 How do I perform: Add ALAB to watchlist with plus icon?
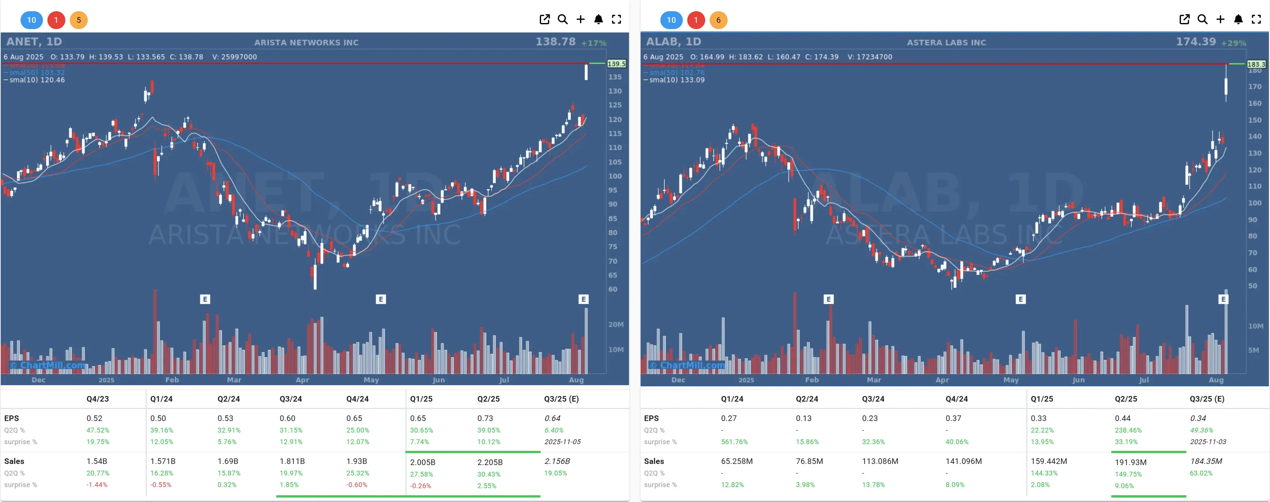point(1220,19)
